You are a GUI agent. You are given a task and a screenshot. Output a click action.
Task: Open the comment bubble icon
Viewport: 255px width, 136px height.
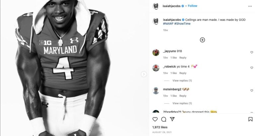click(x=164, y=119)
